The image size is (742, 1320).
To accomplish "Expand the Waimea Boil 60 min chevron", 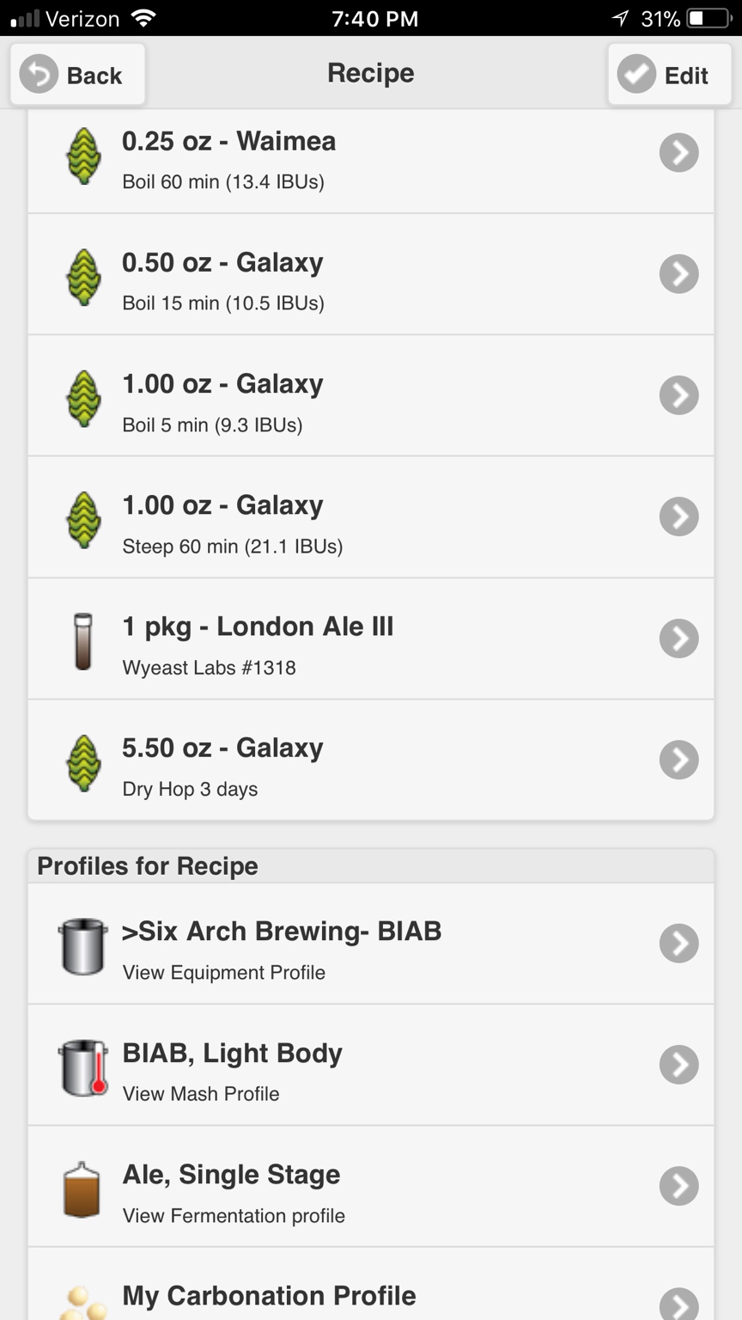I will [x=678, y=153].
